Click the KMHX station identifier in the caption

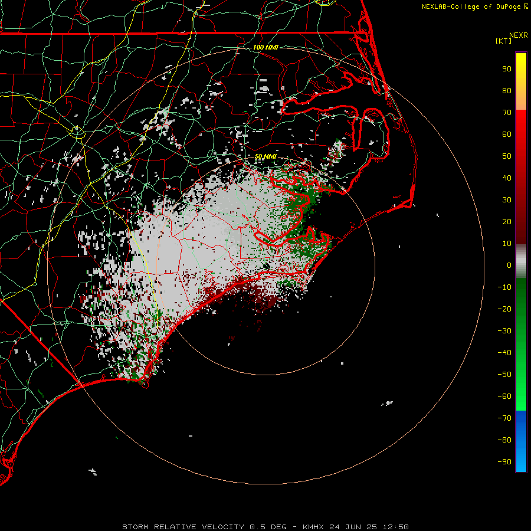(x=313, y=527)
